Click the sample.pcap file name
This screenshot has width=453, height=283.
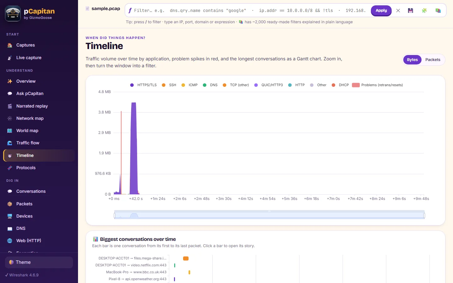(106, 9)
